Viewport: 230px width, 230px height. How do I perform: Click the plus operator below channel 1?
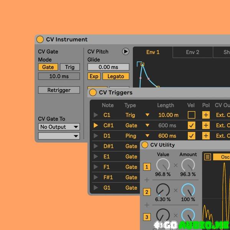click(x=147, y=180)
